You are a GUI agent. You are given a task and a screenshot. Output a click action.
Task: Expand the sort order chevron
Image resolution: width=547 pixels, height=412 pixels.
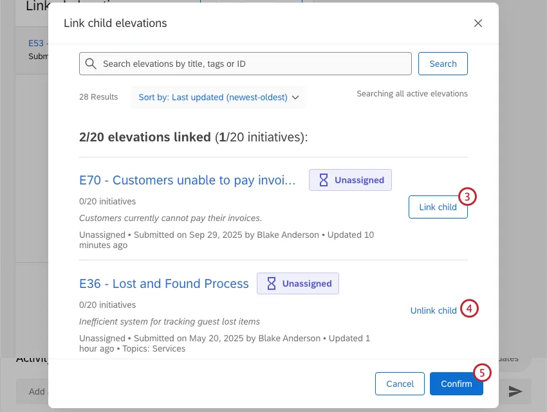tap(295, 96)
